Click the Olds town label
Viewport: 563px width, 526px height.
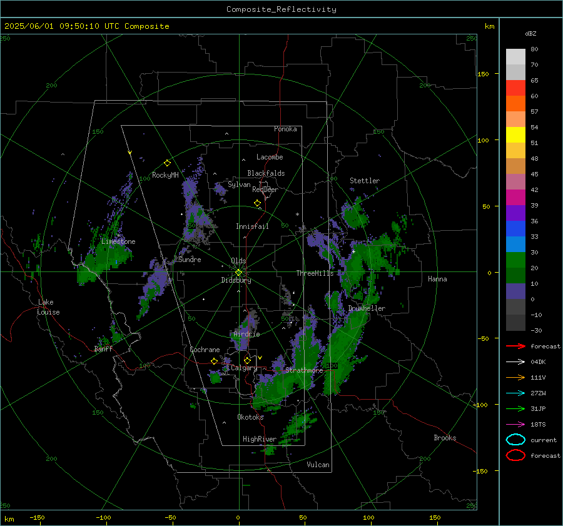tap(238, 261)
